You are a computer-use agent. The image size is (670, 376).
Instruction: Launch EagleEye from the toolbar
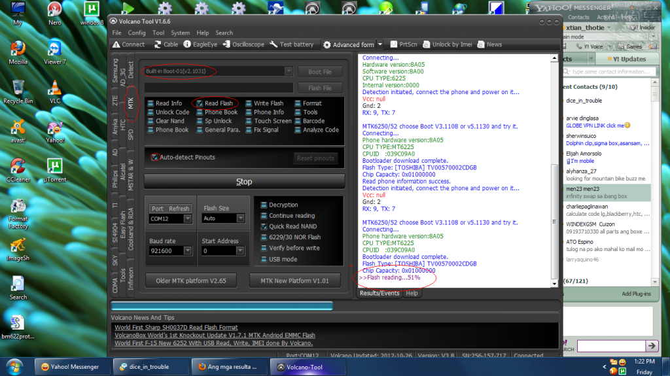tap(200, 44)
